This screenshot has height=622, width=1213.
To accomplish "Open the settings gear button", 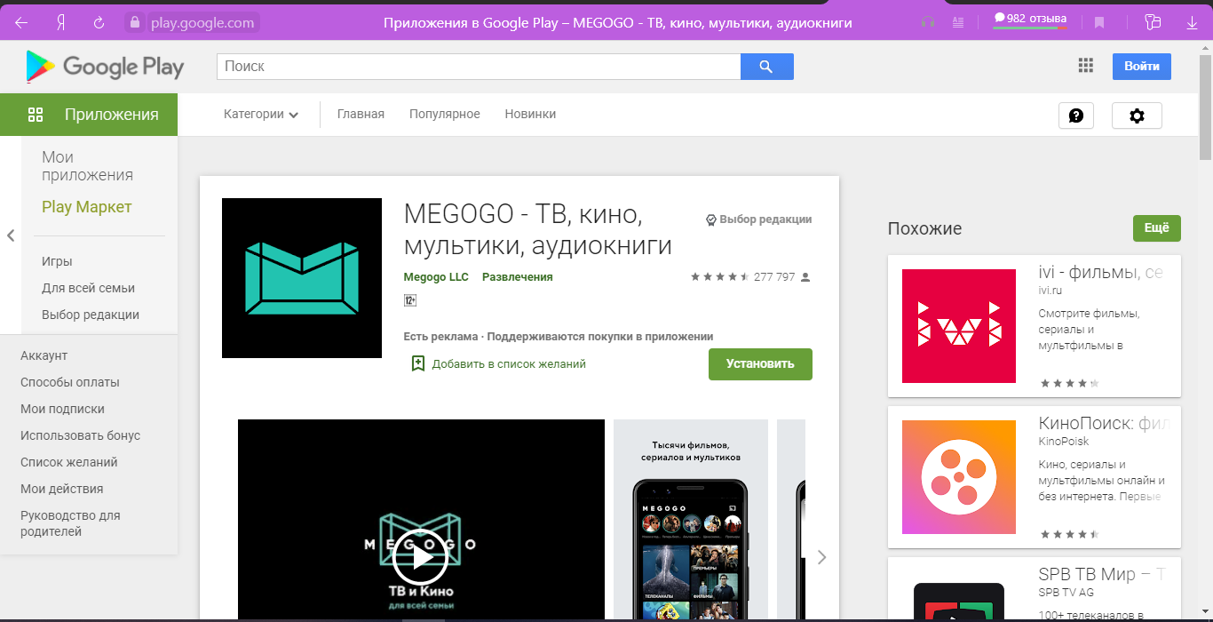I will pyautogui.click(x=1137, y=116).
